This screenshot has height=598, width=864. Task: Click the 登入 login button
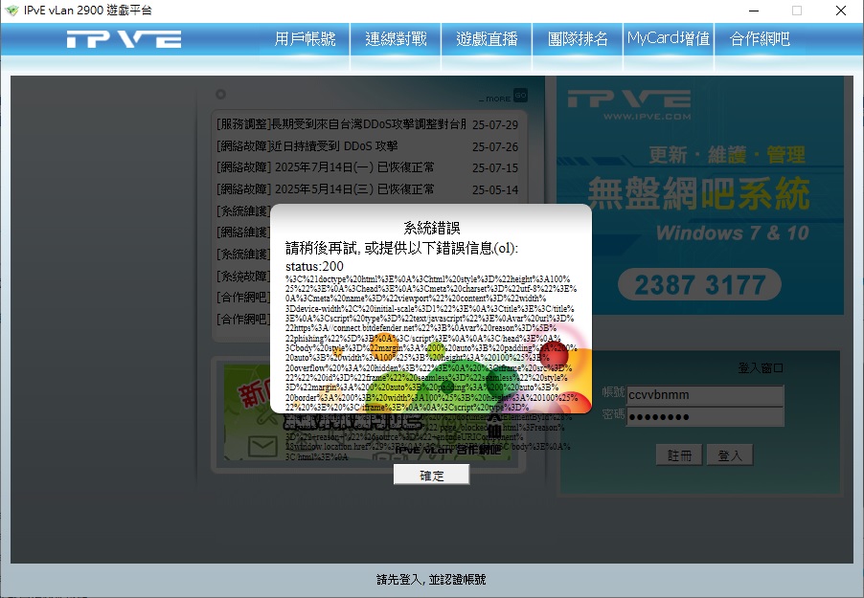click(x=730, y=455)
